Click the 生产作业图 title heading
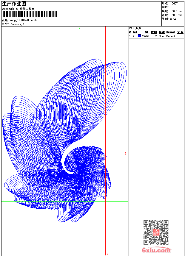Viewport: 185px width, 256px height. [x=14, y=4]
